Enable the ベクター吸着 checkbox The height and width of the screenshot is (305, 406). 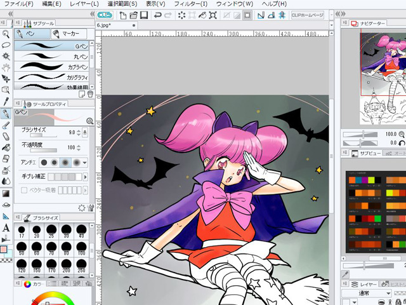coord(24,191)
